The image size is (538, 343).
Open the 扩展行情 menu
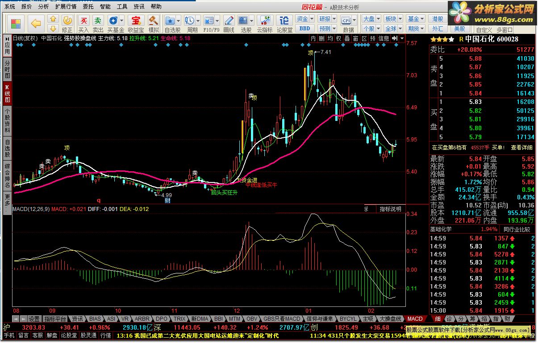(x=66, y=7)
